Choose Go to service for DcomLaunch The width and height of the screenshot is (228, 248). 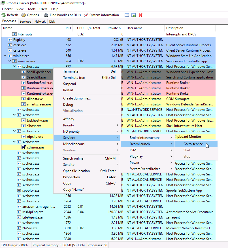pyautogui.click(x=196, y=144)
